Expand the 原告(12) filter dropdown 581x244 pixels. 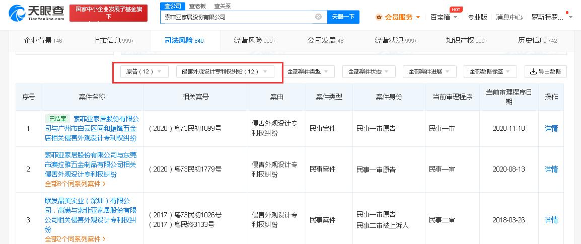click(144, 71)
